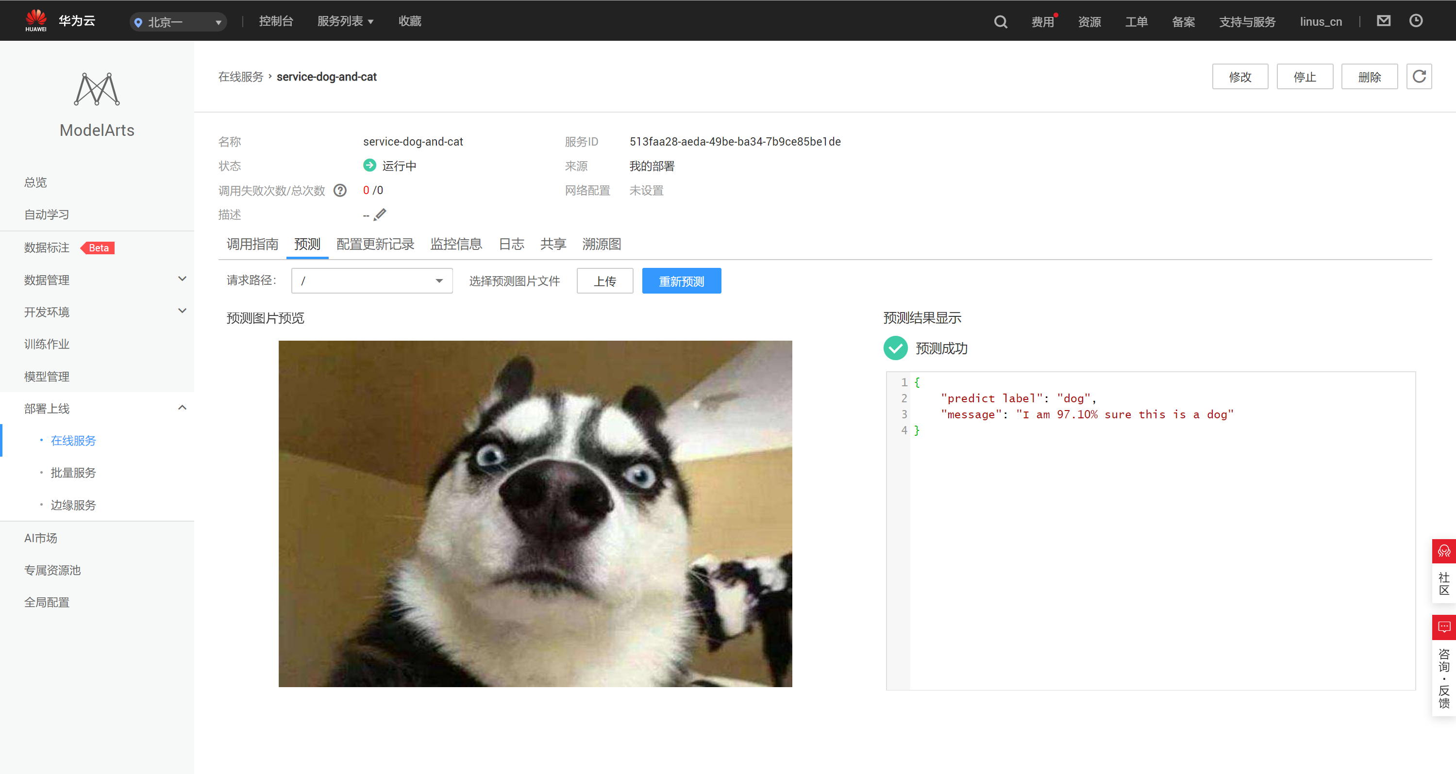The width and height of the screenshot is (1456, 774).
Task: Open the 咨询·反馈 feedback chat icon
Action: click(x=1443, y=627)
